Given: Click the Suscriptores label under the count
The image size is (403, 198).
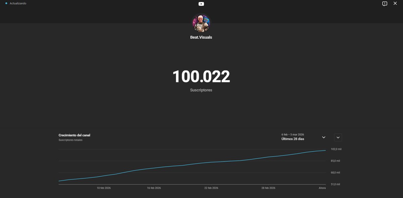Looking at the screenshot, I should [201, 90].
